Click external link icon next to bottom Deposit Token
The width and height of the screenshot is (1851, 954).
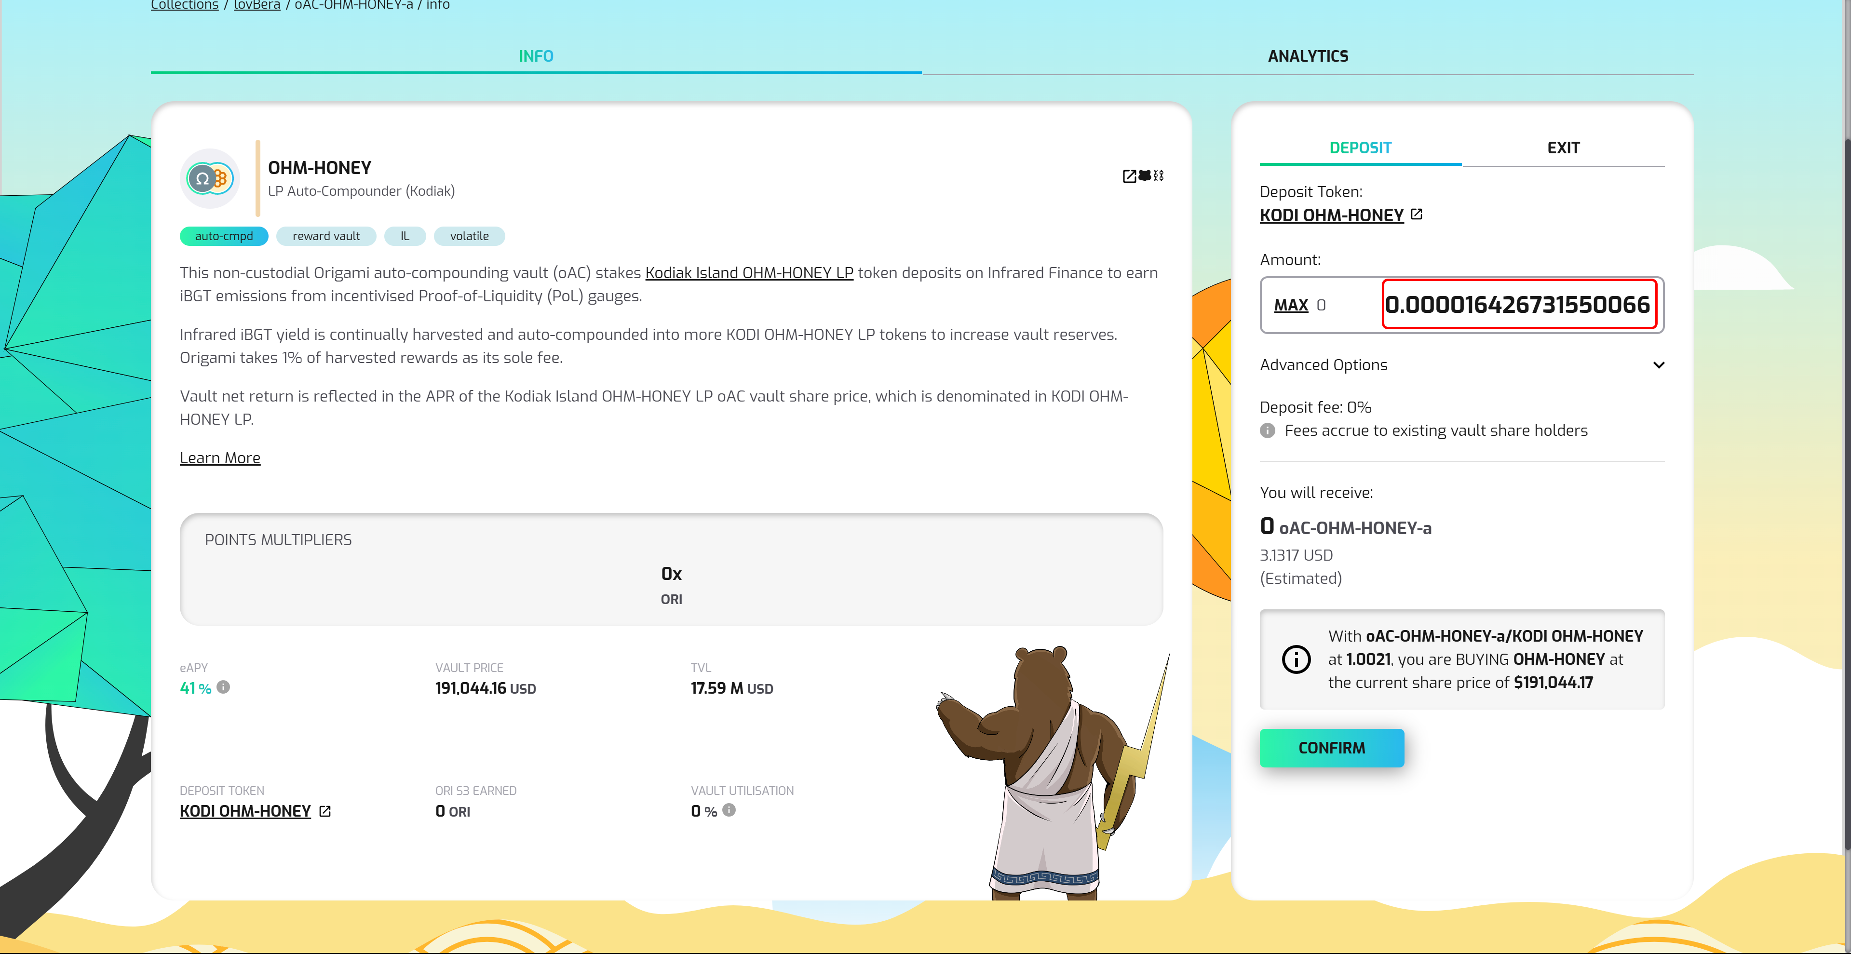coord(325,811)
